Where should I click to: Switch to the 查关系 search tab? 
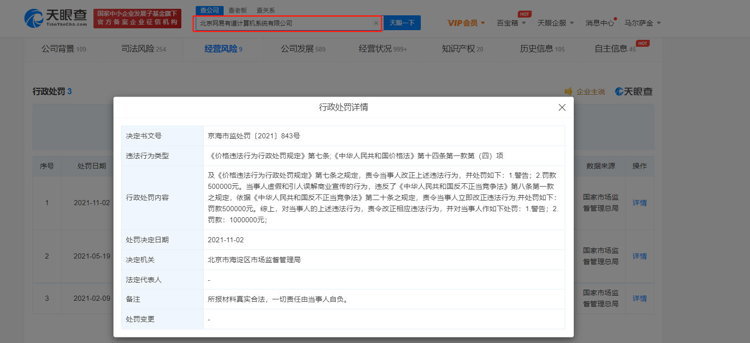266,10
